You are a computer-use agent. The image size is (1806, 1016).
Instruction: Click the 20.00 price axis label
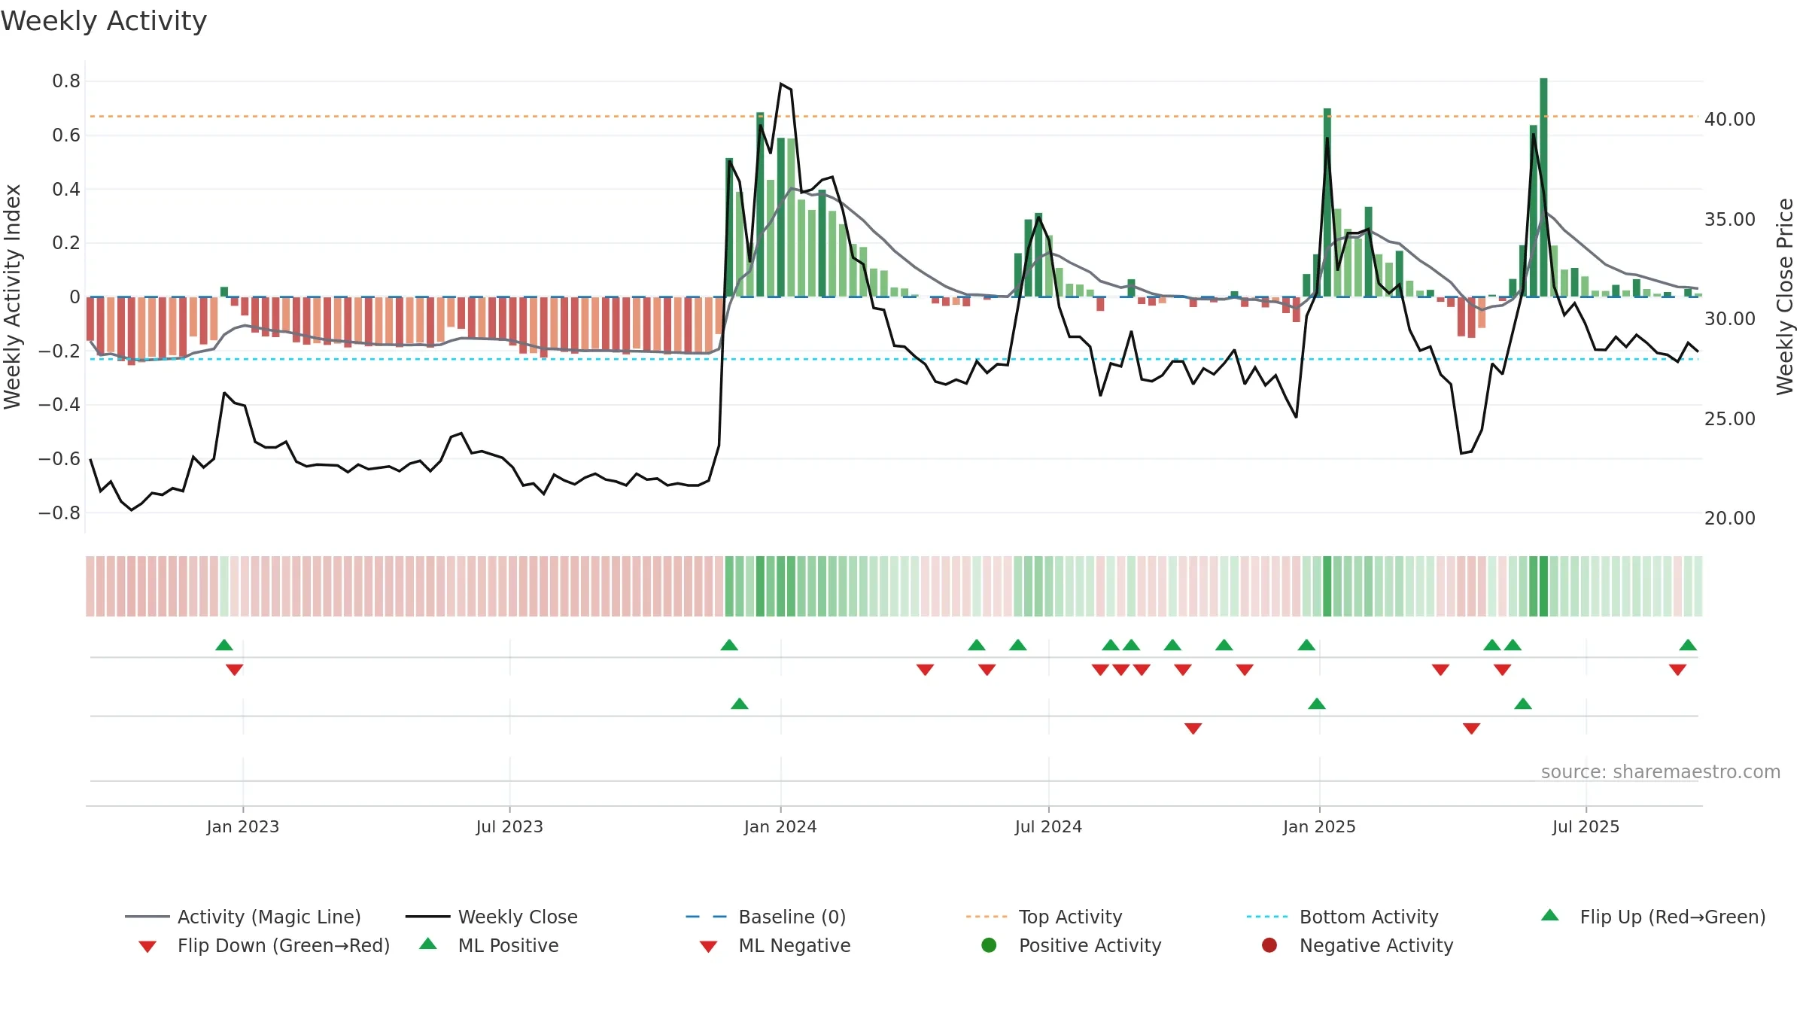(1730, 519)
